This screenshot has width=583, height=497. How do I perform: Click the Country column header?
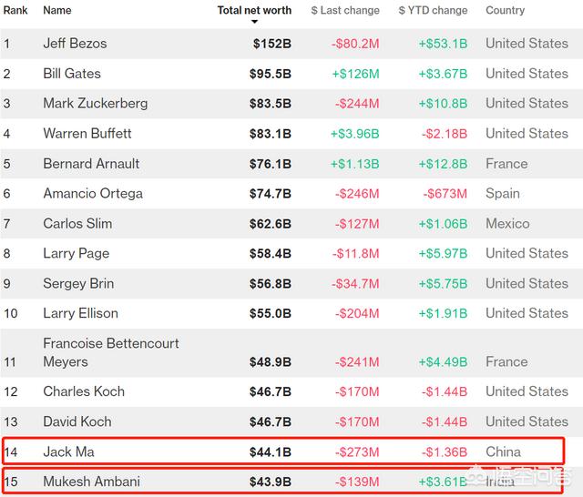point(505,10)
